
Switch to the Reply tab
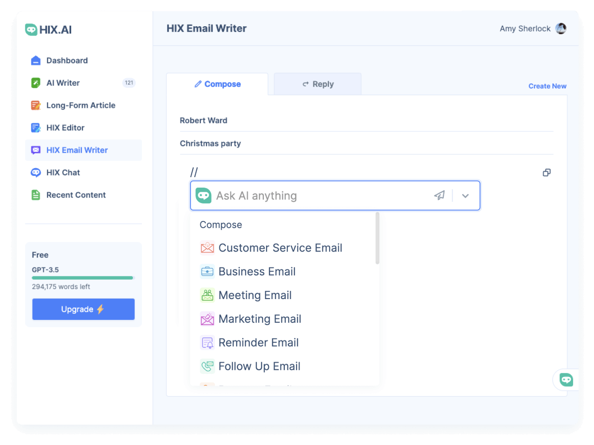click(x=318, y=84)
